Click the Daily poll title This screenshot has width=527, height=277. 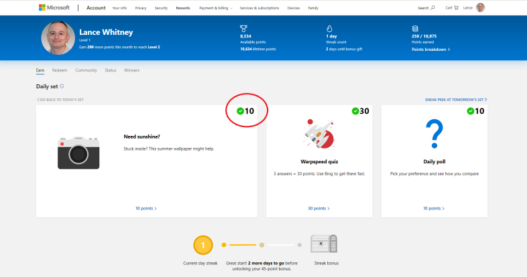tap(434, 162)
